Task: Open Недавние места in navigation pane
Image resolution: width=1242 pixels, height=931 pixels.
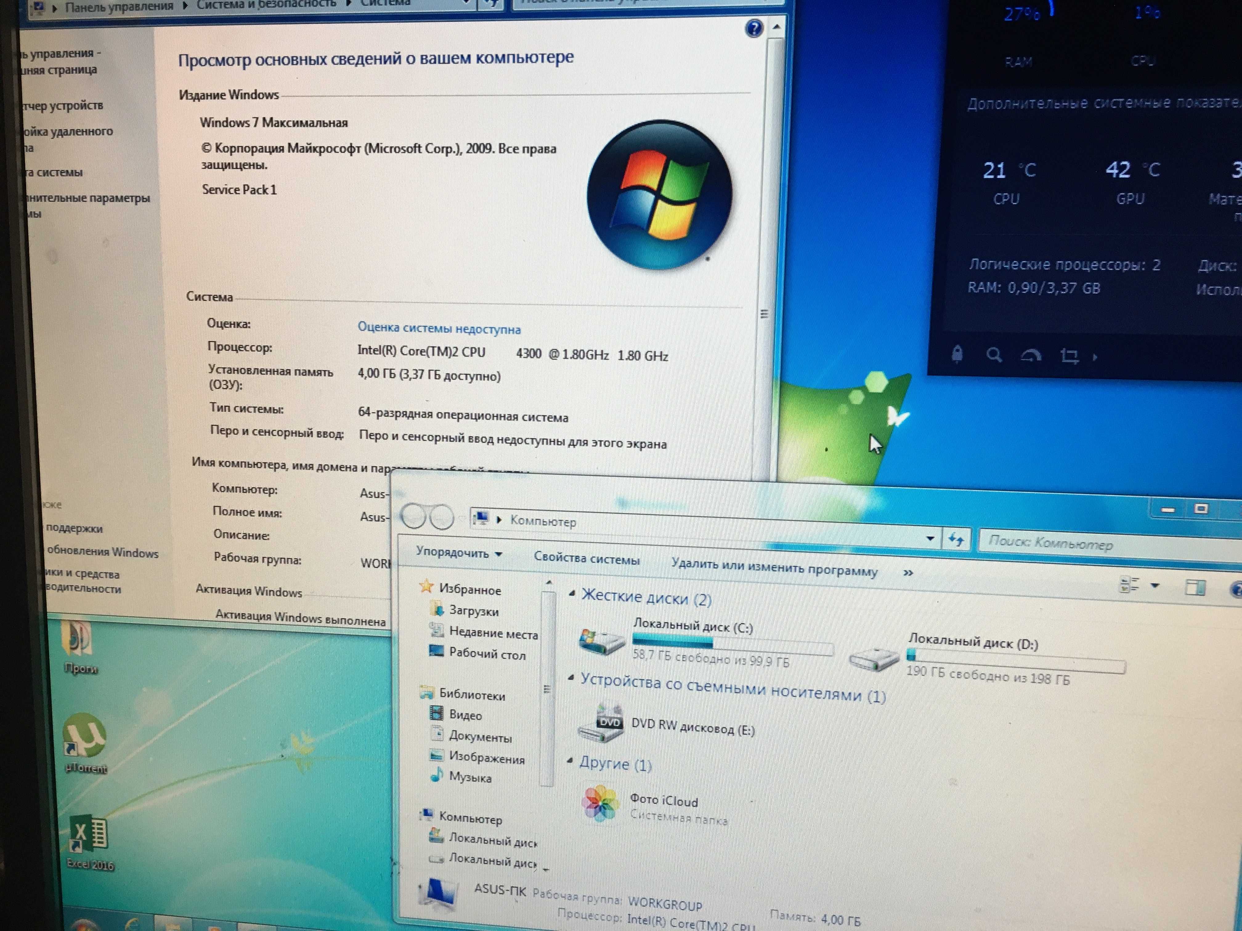Action: (x=493, y=633)
